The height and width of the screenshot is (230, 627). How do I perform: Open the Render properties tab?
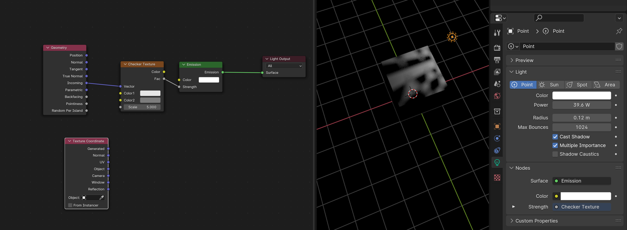pos(497,48)
